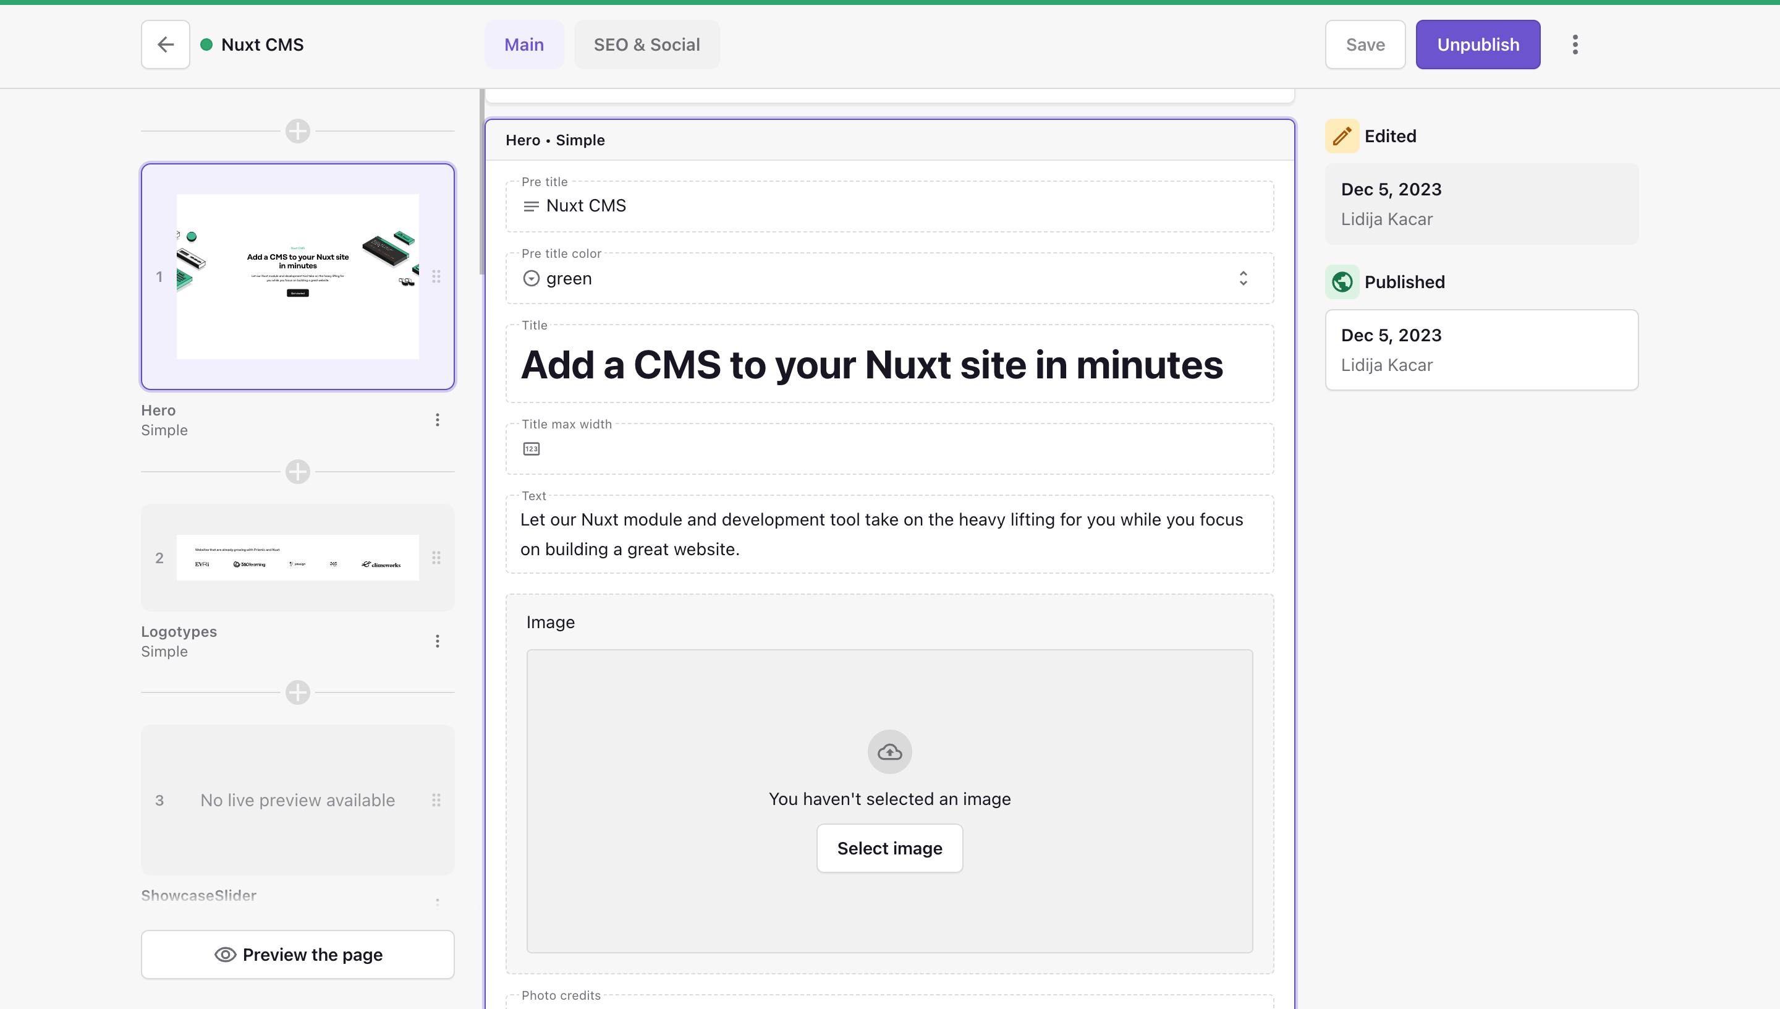Click the Title max width field
The image size is (1780, 1009).
[x=889, y=449]
